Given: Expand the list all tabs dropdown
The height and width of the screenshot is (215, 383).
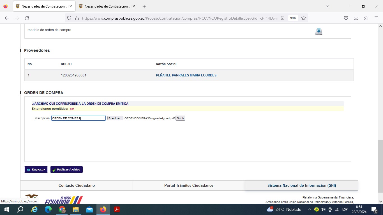Looking at the screenshot, I should [x=327, y=6].
